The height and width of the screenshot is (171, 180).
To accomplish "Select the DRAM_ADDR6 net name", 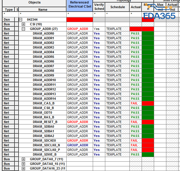I will click(x=43, y=61).
